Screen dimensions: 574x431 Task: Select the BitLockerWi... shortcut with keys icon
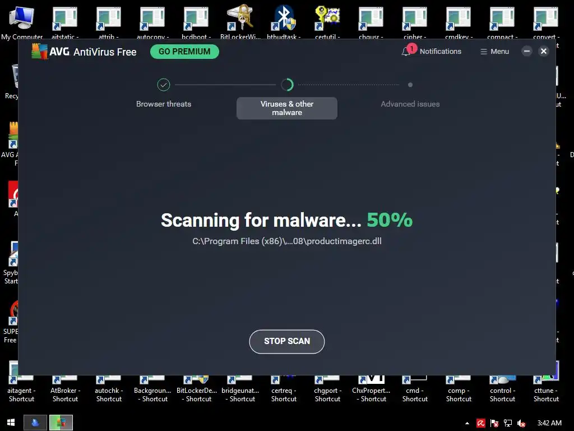240,22
